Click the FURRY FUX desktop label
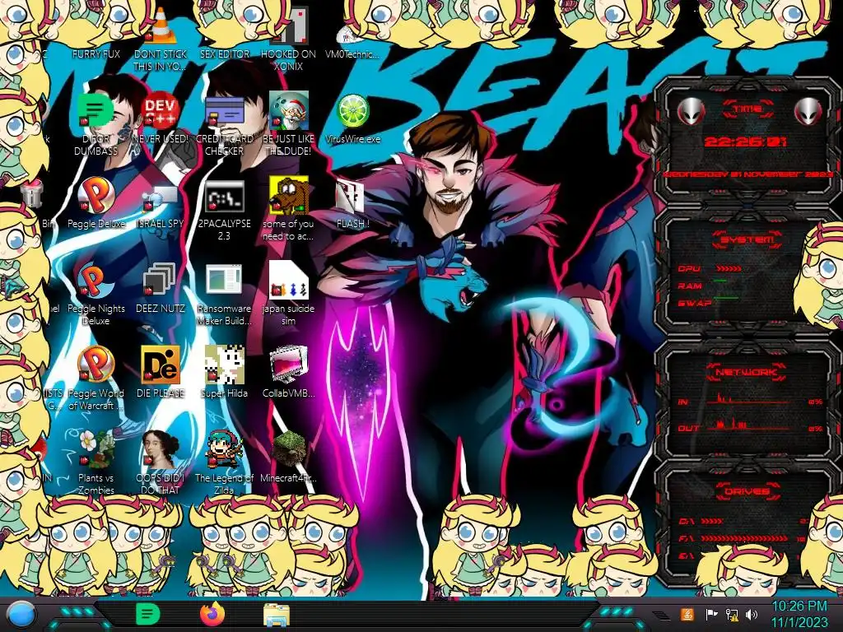This screenshot has width=843, height=632. click(96, 54)
